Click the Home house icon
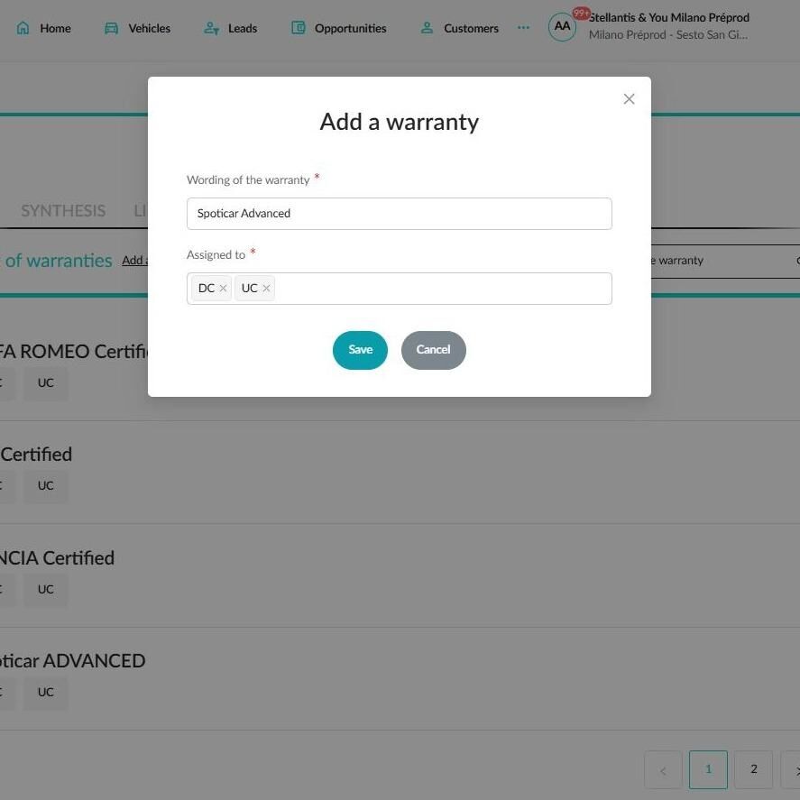The image size is (800, 800). point(23,28)
